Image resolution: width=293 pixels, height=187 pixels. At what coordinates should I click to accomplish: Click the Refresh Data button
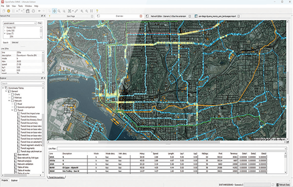(x=283, y=185)
